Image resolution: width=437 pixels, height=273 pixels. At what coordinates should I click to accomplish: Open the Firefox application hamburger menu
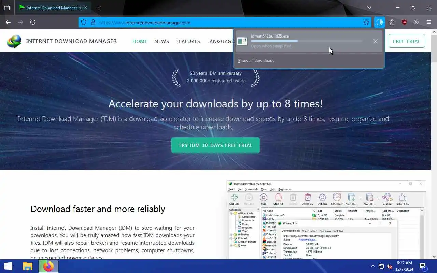click(429, 22)
